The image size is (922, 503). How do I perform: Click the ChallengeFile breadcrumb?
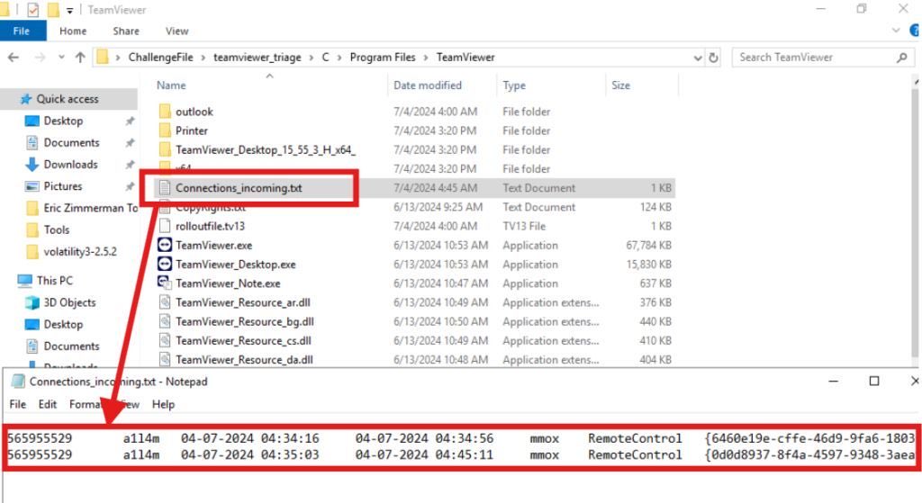[160, 58]
